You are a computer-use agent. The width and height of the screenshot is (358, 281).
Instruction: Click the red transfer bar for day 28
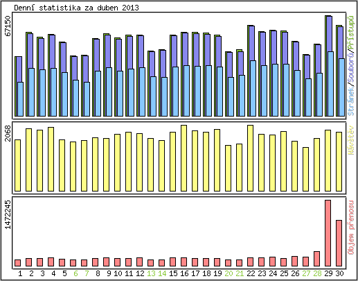click(316, 259)
